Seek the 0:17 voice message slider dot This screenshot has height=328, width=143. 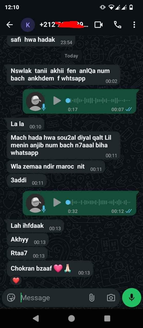68,101
